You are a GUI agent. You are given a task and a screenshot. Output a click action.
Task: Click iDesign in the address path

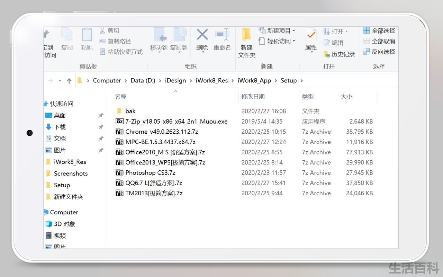point(175,80)
